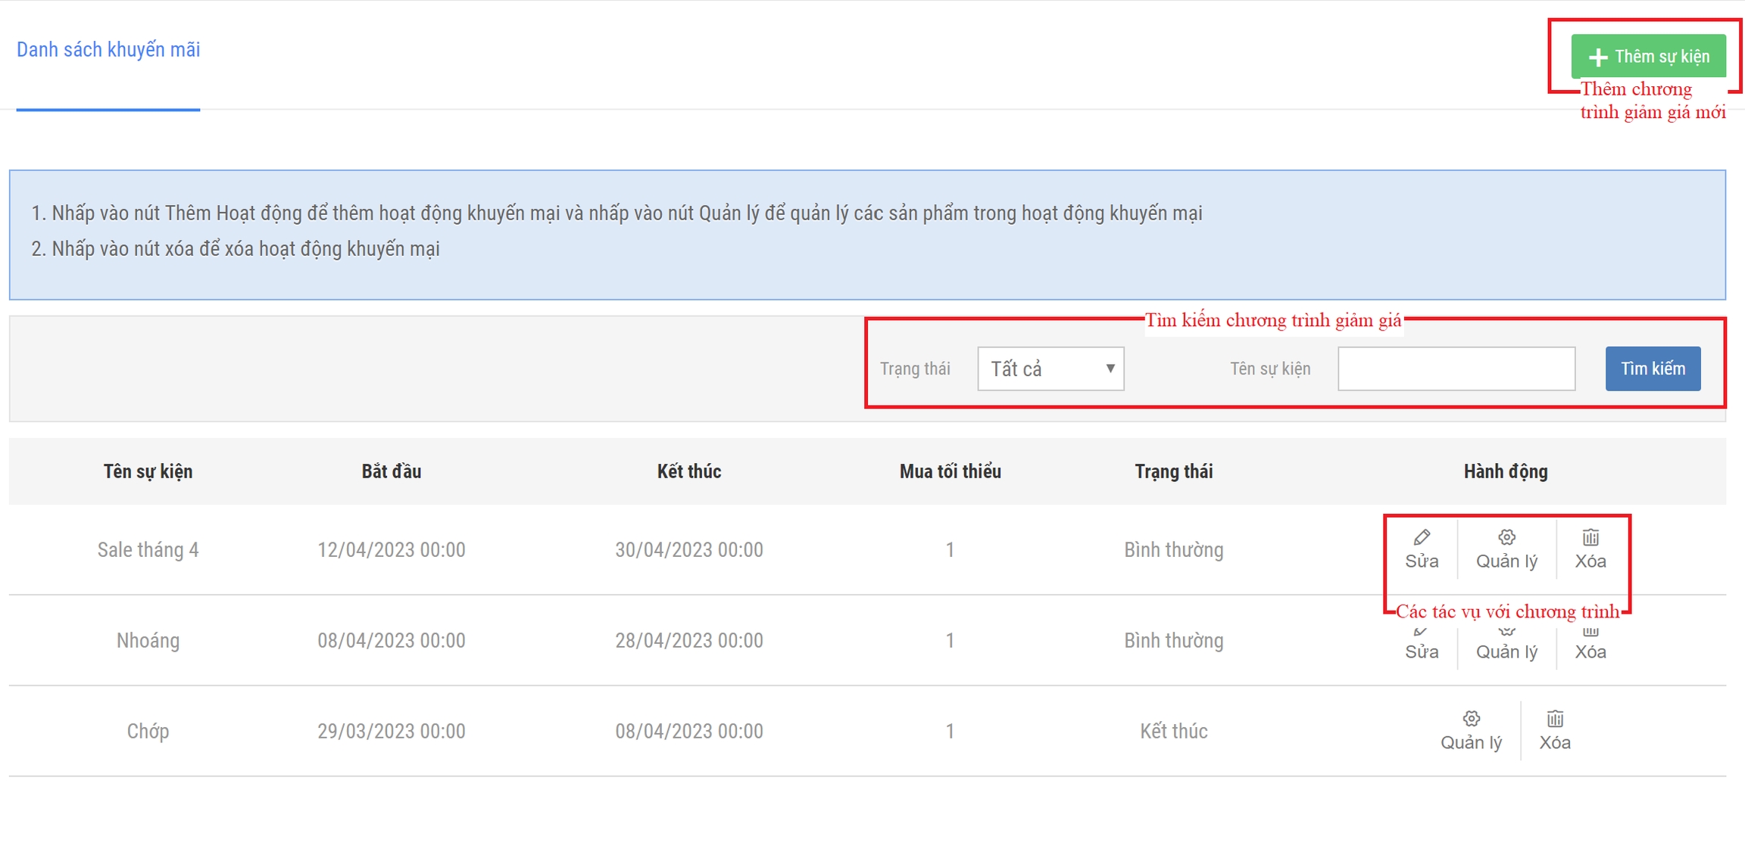Click the plus icon on Thêm sự kiện
Image resolution: width=1745 pixels, height=852 pixels.
tap(1598, 57)
